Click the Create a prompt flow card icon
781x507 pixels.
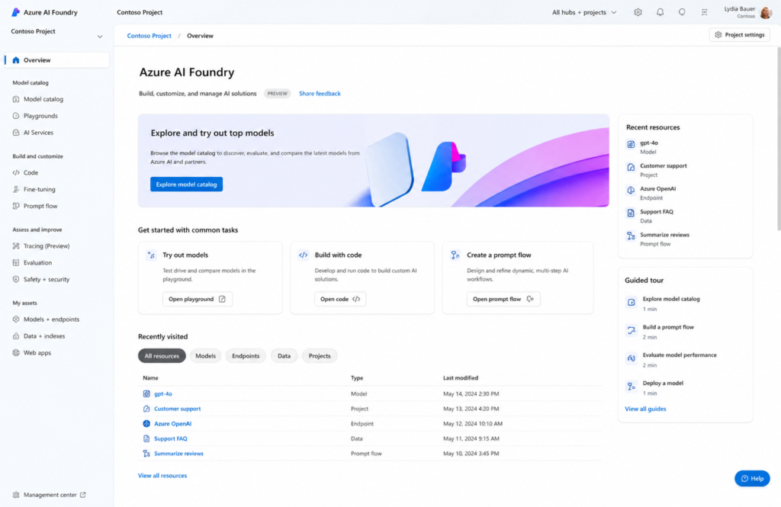click(x=455, y=255)
